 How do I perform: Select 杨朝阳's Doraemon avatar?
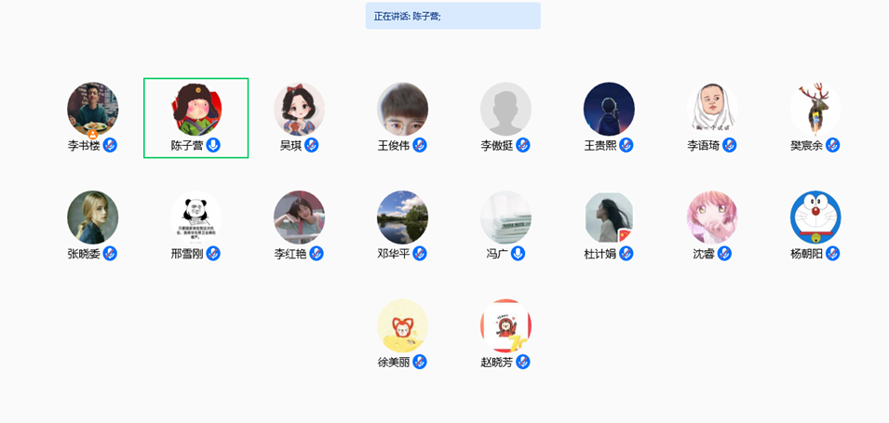coord(815,218)
